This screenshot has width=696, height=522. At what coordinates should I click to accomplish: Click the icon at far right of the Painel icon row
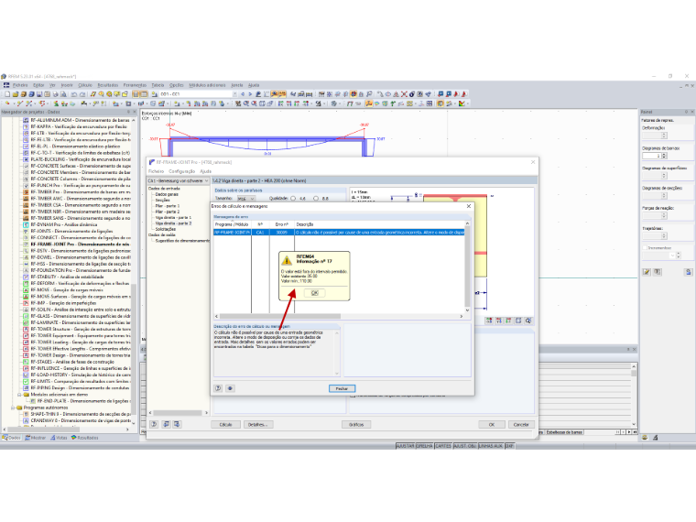tap(688, 272)
